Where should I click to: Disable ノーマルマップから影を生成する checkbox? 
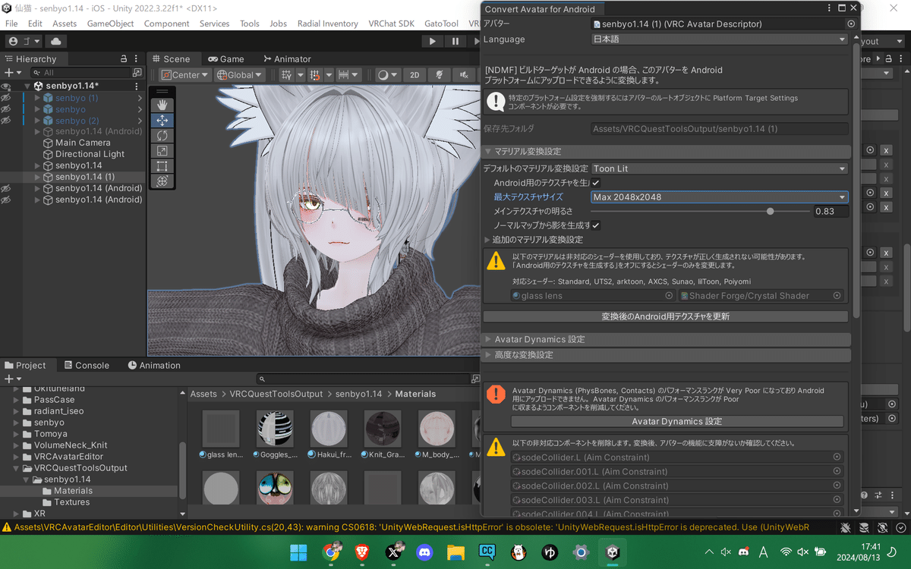pyautogui.click(x=597, y=225)
